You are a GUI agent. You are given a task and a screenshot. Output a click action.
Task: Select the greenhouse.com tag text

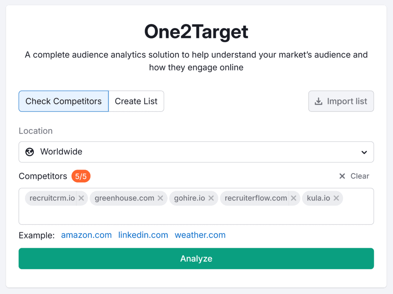point(124,198)
